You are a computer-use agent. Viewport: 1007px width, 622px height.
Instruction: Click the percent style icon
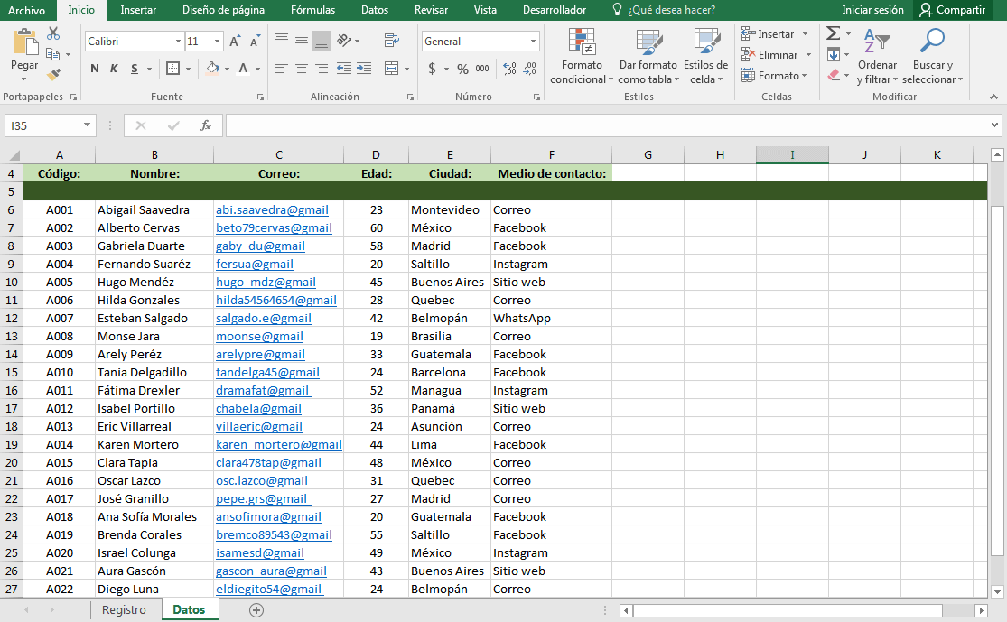click(x=462, y=69)
